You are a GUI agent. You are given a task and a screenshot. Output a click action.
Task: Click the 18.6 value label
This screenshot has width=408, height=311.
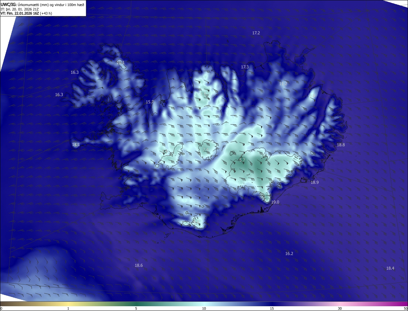click(x=139, y=266)
